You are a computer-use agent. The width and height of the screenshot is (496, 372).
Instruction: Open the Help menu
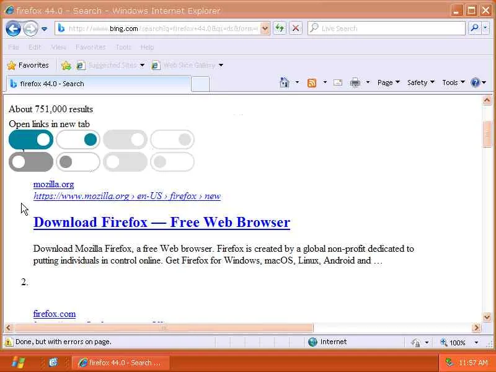point(147,47)
